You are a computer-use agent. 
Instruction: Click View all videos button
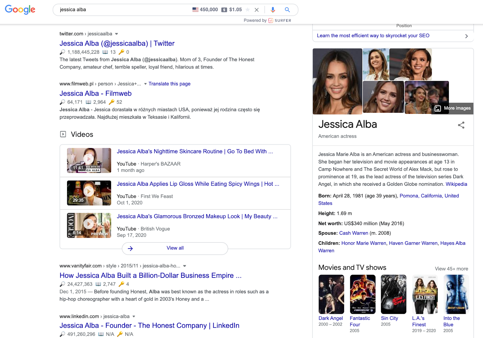point(175,248)
